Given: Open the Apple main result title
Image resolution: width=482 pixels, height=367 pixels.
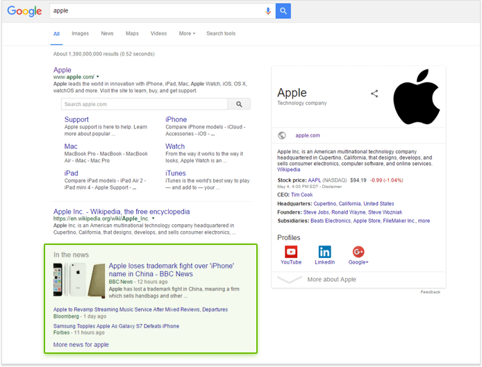Looking at the screenshot, I should pos(62,70).
